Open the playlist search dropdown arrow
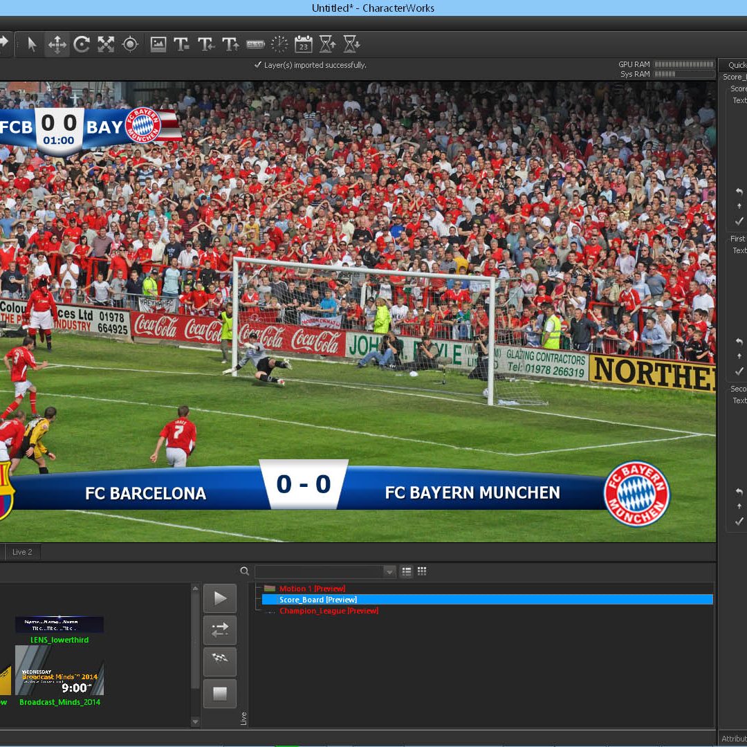The height and width of the screenshot is (747, 747). click(x=389, y=571)
